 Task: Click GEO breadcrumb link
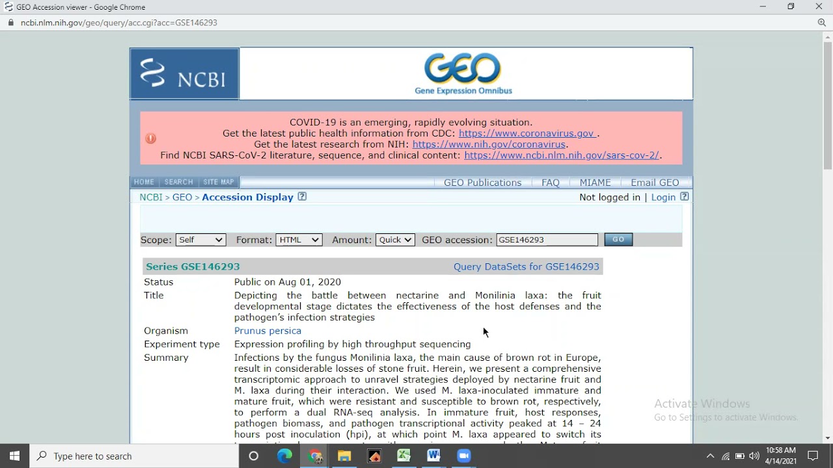pyautogui.click(x=182, y=197)
